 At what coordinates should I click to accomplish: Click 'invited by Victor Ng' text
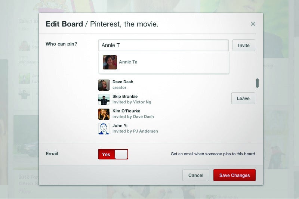click(132, 102)
